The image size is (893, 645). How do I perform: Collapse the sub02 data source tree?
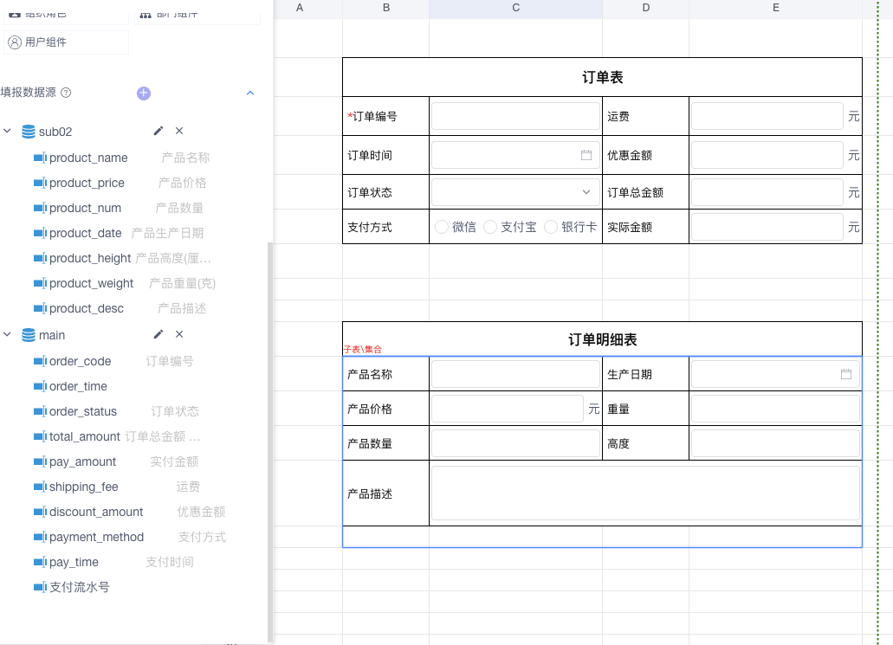click(8, 132)
